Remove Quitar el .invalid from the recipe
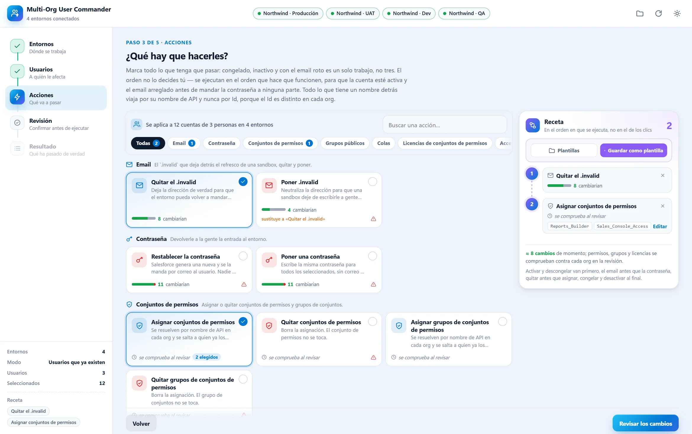Image resolution: width=692 pixels, height=434 pixels. click(x=663, y=175)
